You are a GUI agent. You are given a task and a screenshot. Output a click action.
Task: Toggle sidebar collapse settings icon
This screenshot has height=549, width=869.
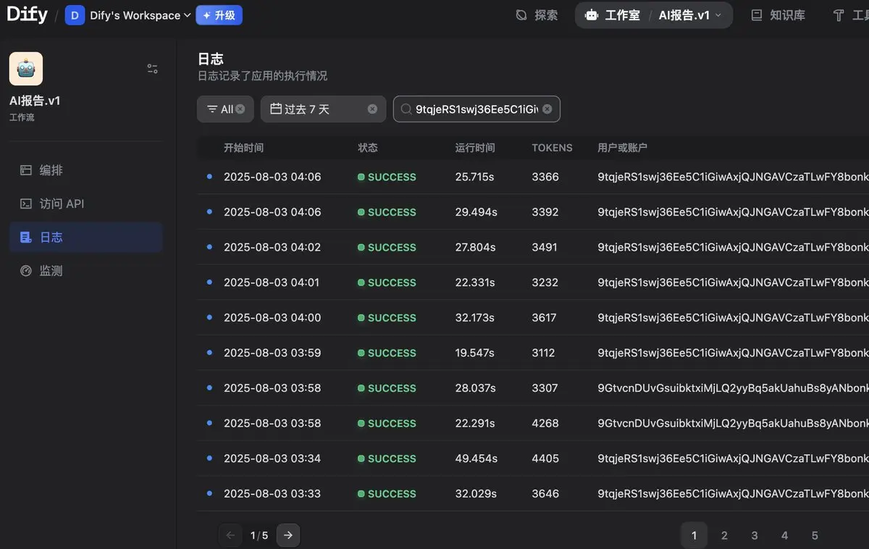(x=152, y=69)
